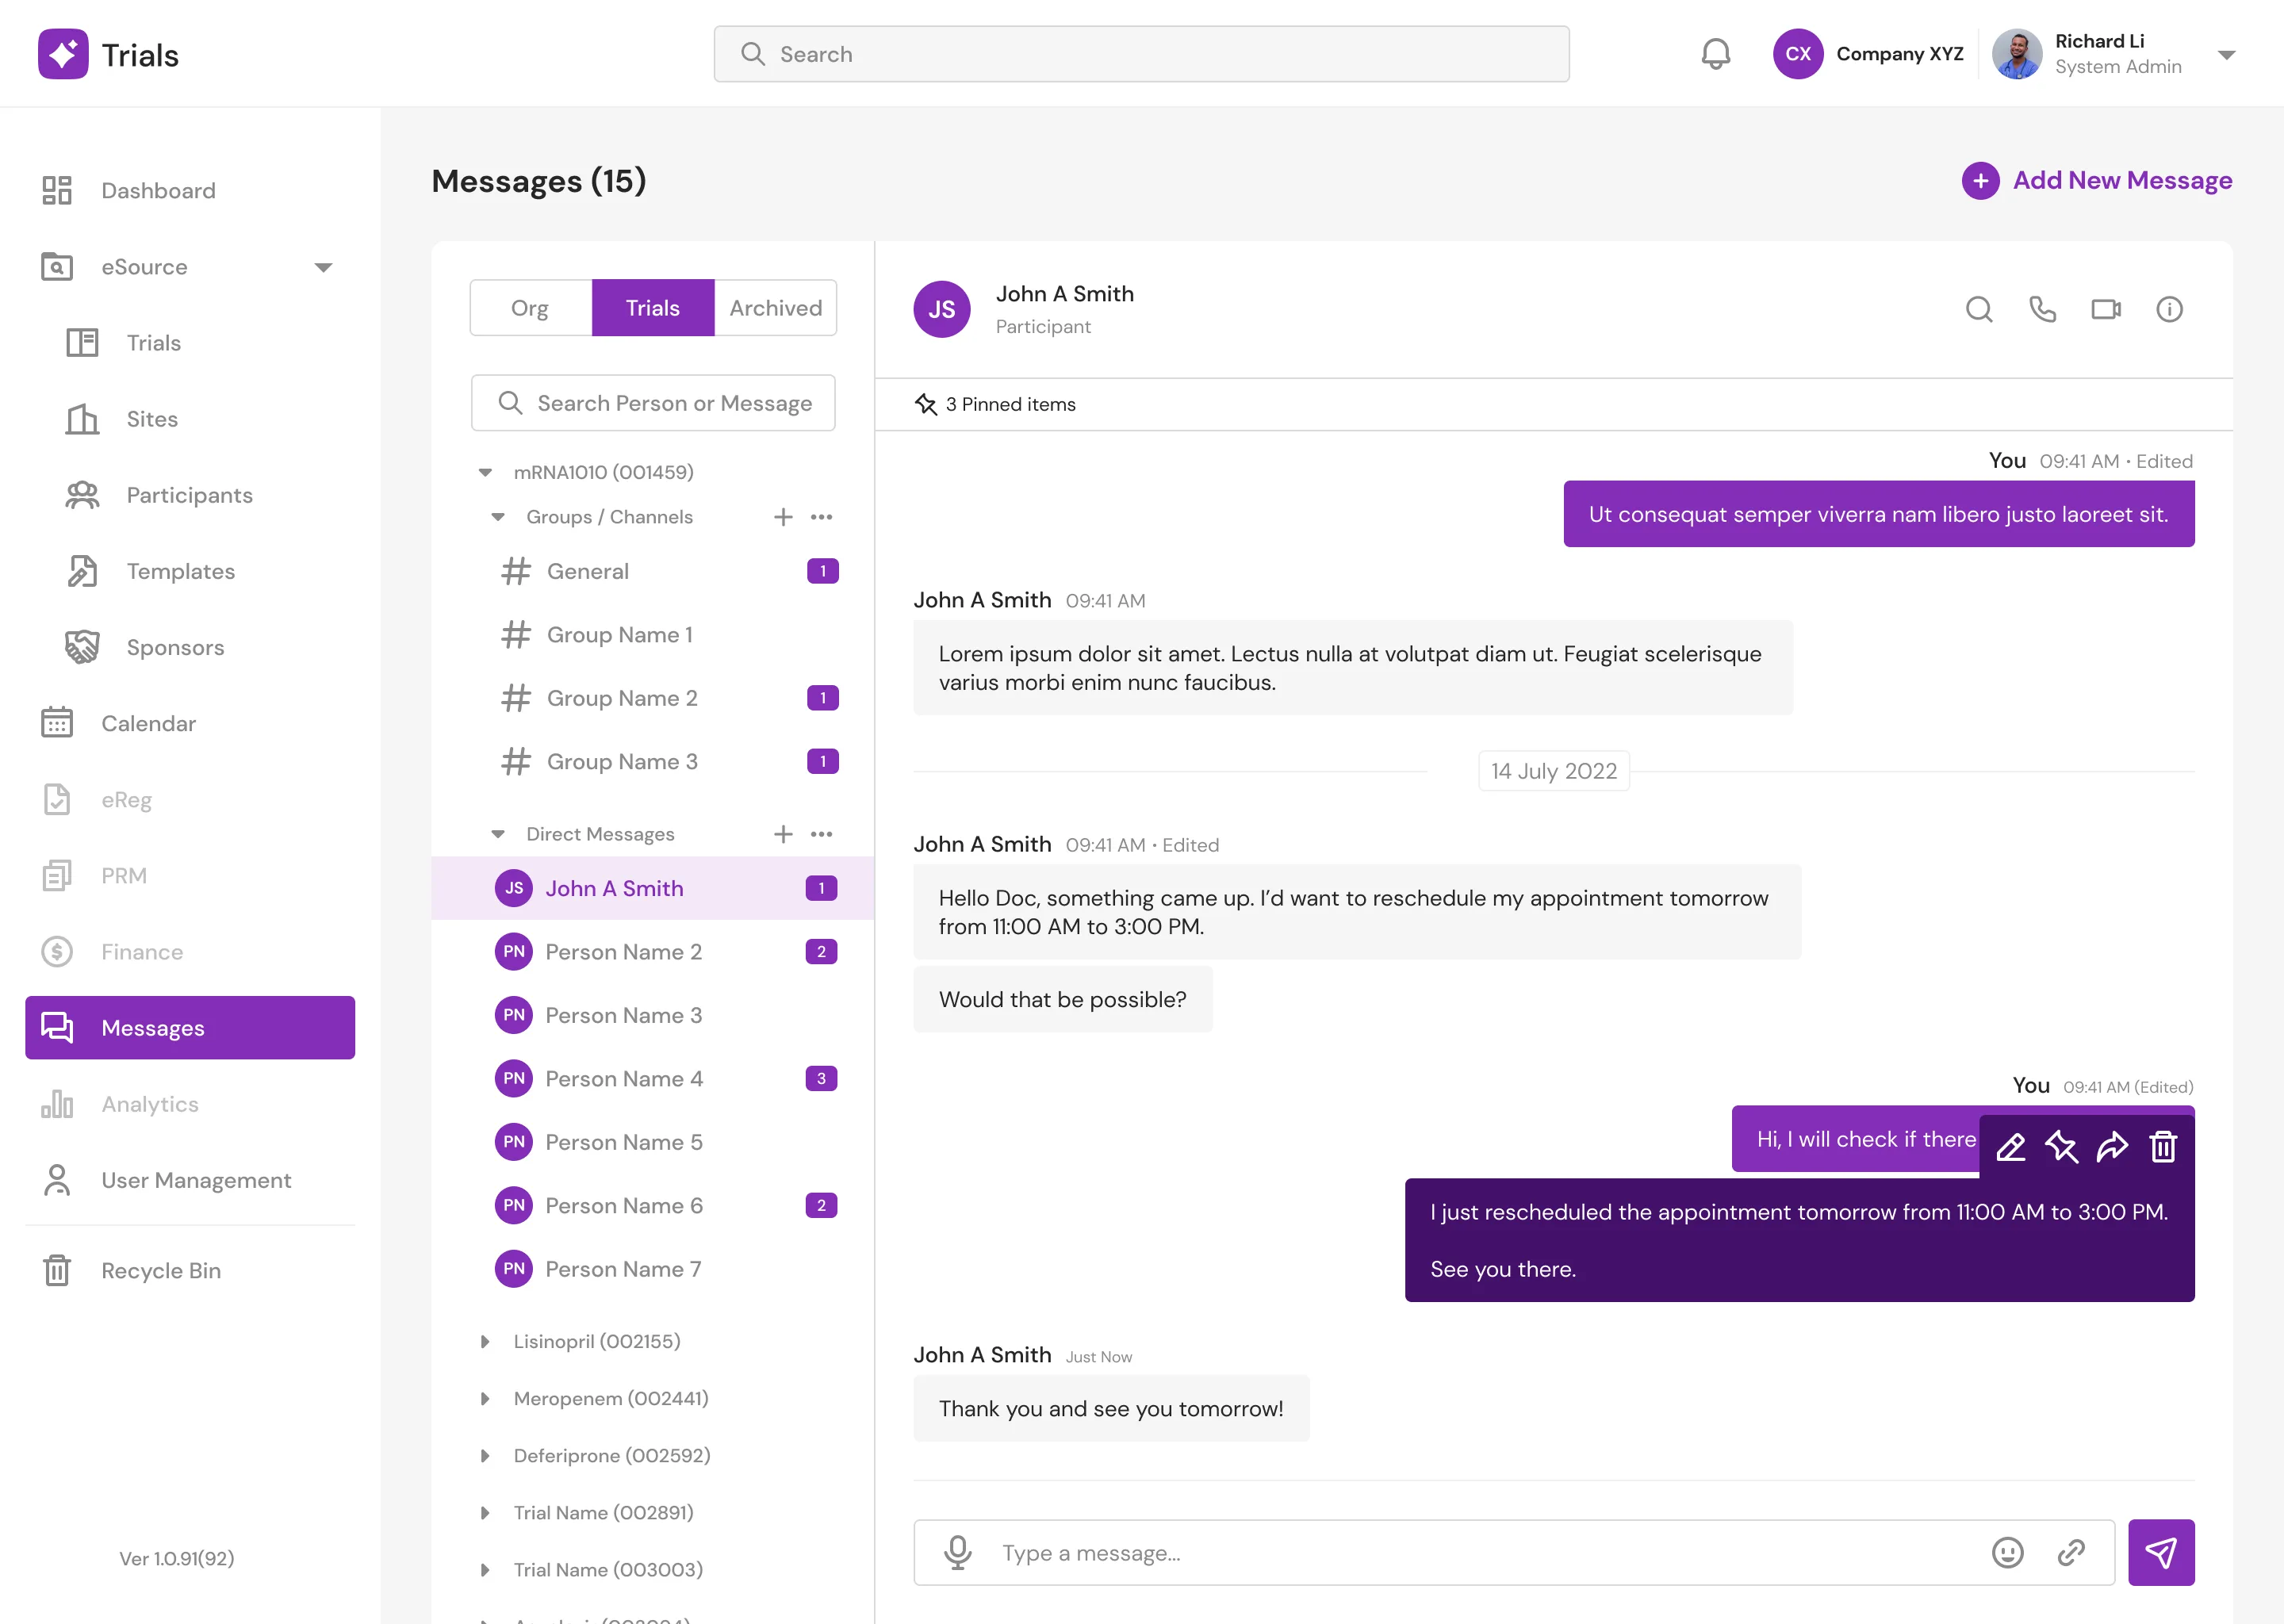This screenshot has height=1624, width=2284.
Task: Click Richard Li profile photo
Action: tap(2017, 54)
